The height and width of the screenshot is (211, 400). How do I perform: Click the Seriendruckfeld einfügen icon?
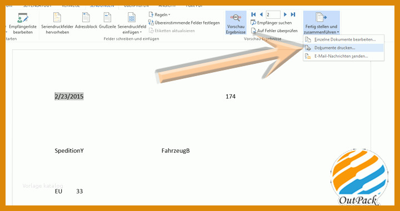click(132, 18)
